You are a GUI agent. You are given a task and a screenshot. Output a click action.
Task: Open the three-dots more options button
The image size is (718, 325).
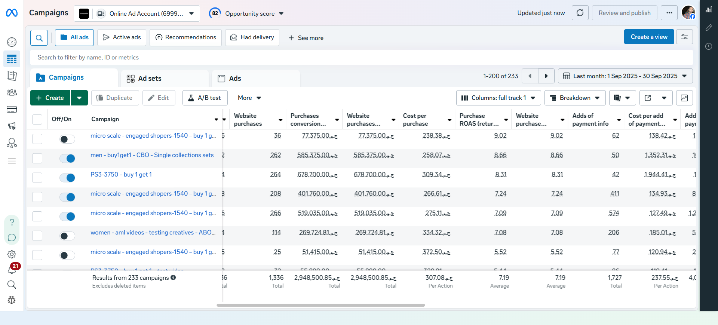click(x=669, y=13)
